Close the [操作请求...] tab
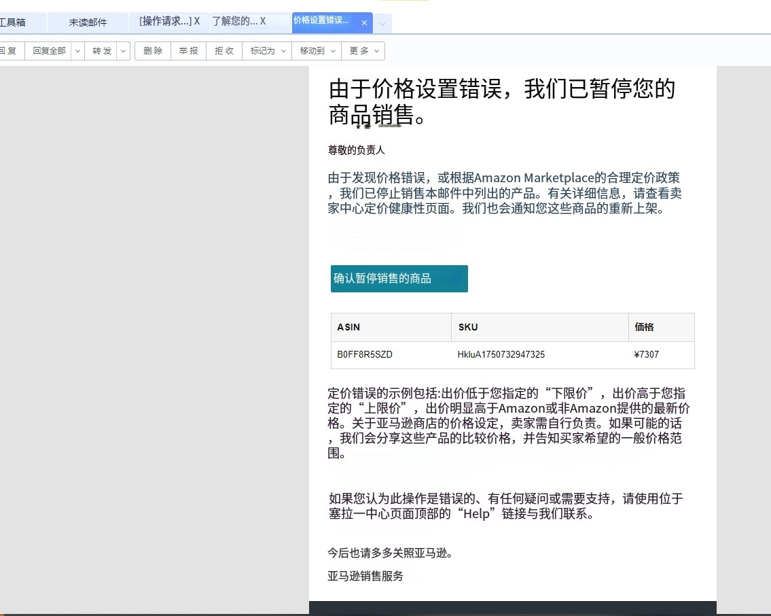 197,21
